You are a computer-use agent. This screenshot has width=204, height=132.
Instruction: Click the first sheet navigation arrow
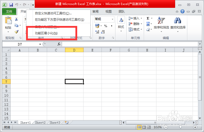[x=4, y=122]
